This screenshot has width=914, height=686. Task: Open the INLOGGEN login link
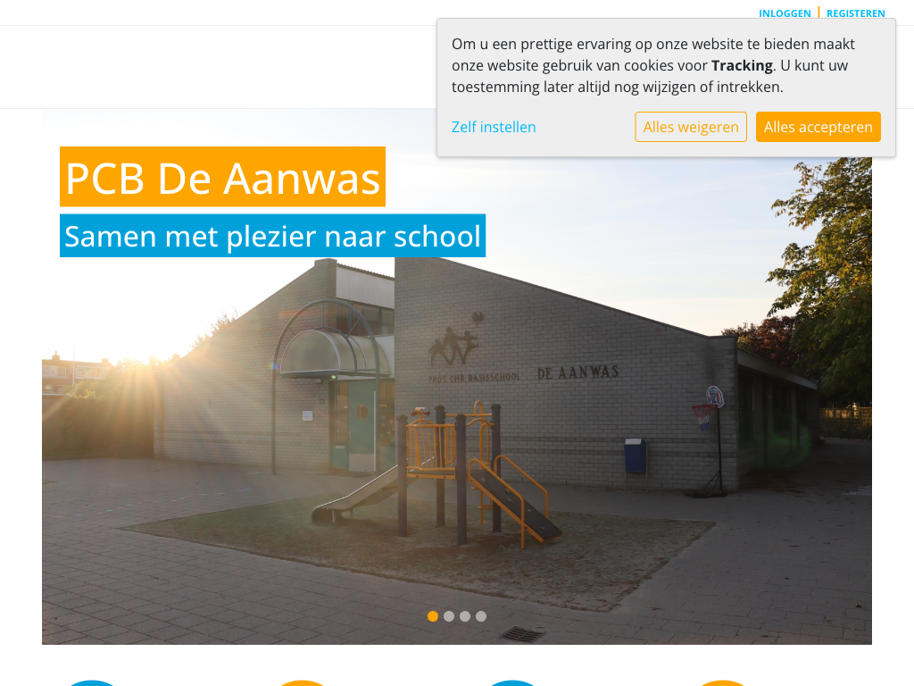click(x=785, y=13)
